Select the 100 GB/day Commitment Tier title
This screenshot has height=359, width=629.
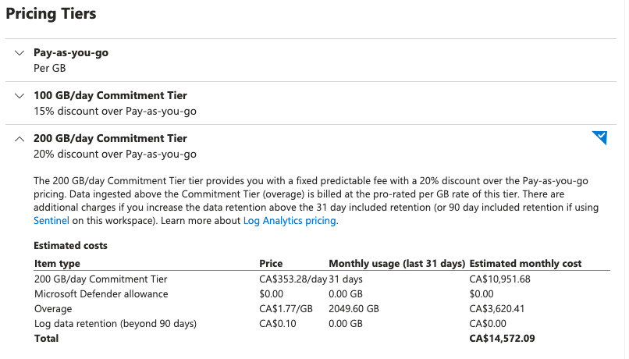(110, 95)
